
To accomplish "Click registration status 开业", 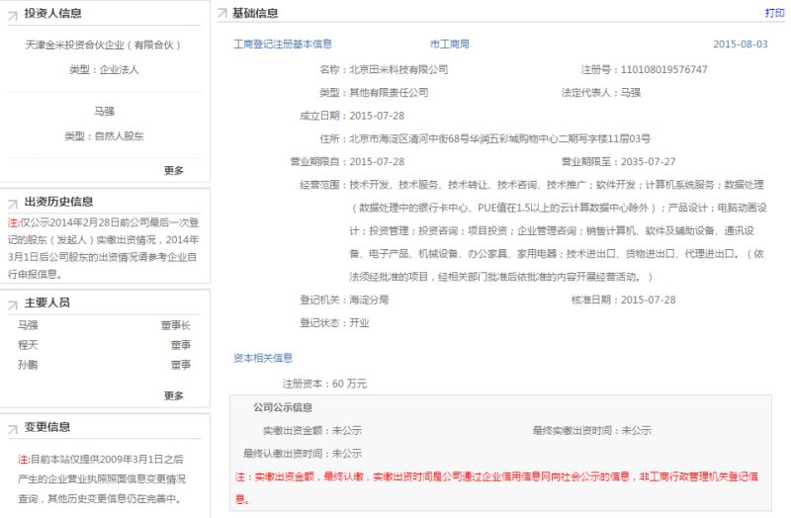I will point(359,323).
